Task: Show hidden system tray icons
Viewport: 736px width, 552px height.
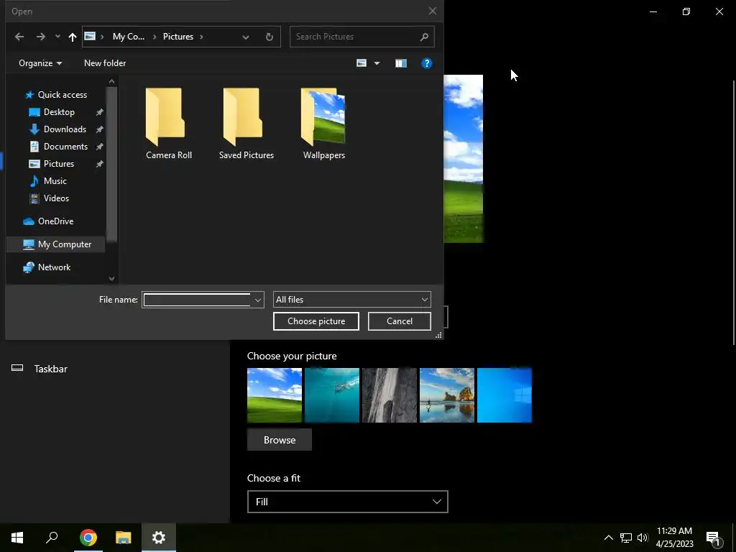Action: pyautogui.click(x=608, y=538)
